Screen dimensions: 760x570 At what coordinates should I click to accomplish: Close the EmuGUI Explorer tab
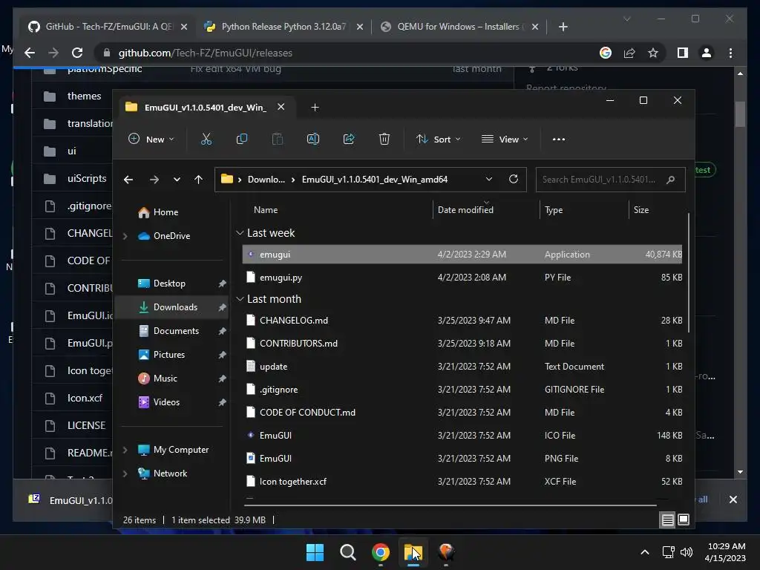point(281,107)
